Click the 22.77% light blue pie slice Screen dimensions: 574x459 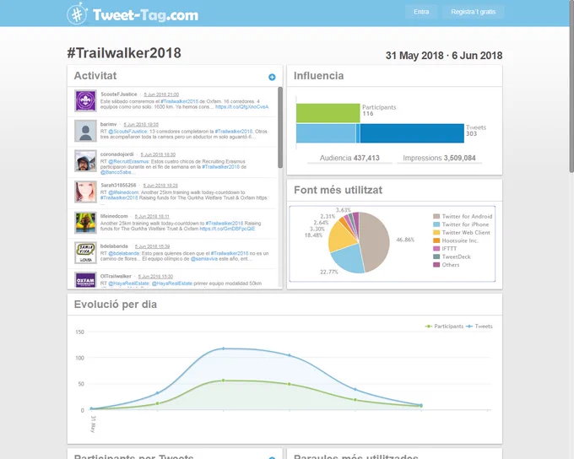coord(348,259)
